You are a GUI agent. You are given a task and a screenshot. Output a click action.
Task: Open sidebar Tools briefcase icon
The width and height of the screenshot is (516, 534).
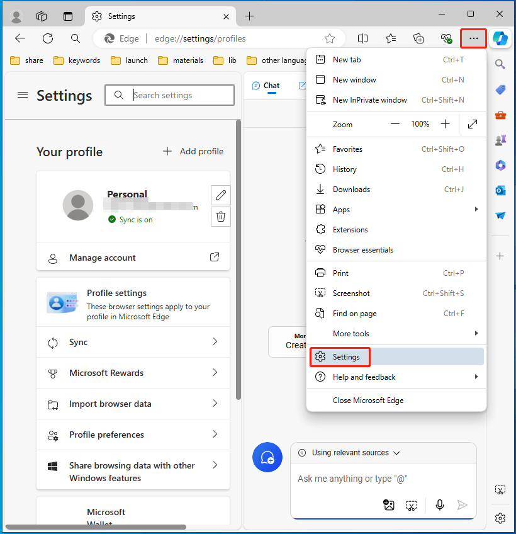coord(500,115)
